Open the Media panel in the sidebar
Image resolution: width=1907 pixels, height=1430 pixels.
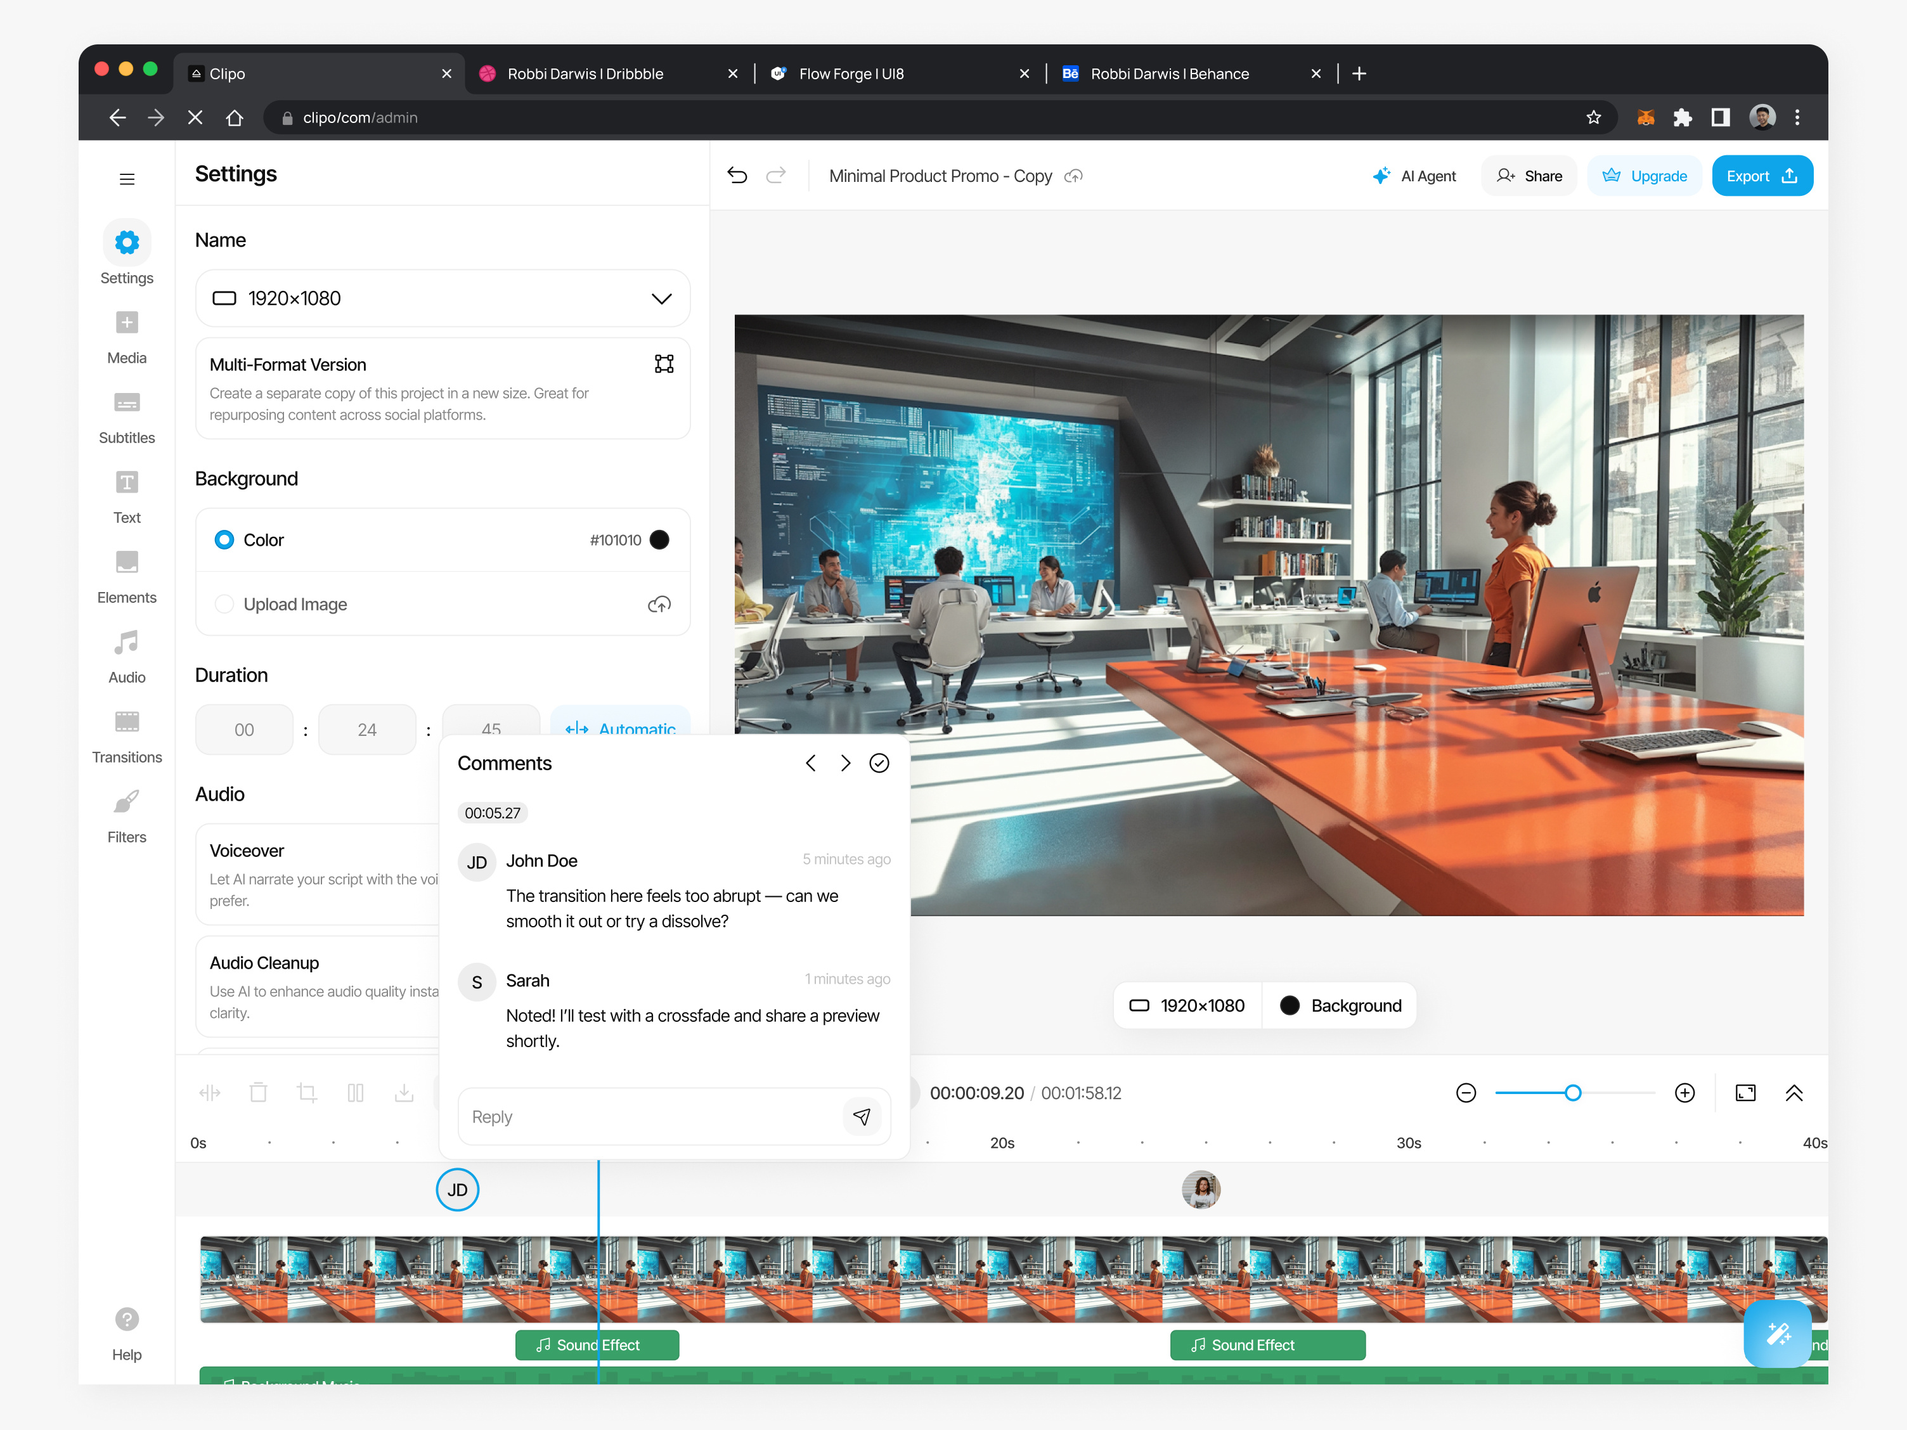(127, 336)
